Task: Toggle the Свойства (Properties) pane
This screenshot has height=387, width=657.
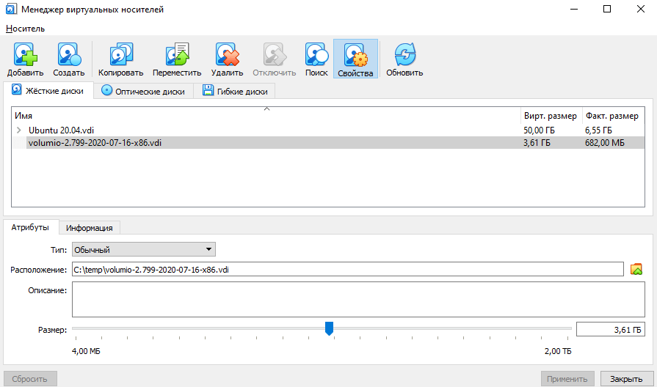Action: (x=356, y=59)
